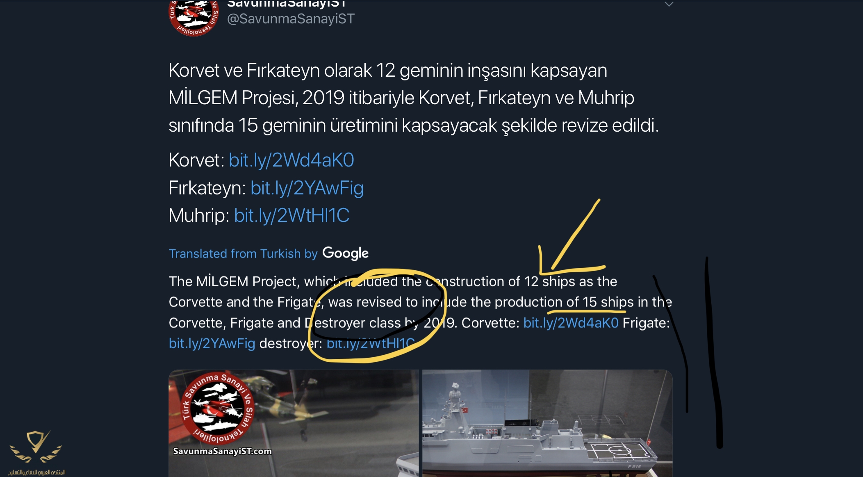The height and width of the screenshot is (477, 863).
Task: Click the SavunmaSanayiST logo watermark on photo
Action: [x=217, y=409]
